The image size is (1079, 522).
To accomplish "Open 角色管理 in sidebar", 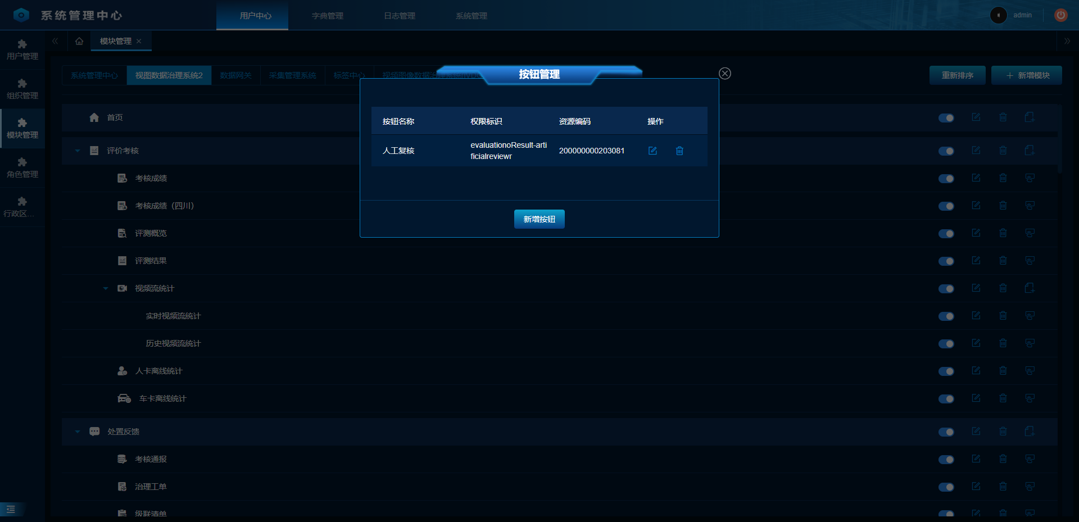I will (22, 168).
